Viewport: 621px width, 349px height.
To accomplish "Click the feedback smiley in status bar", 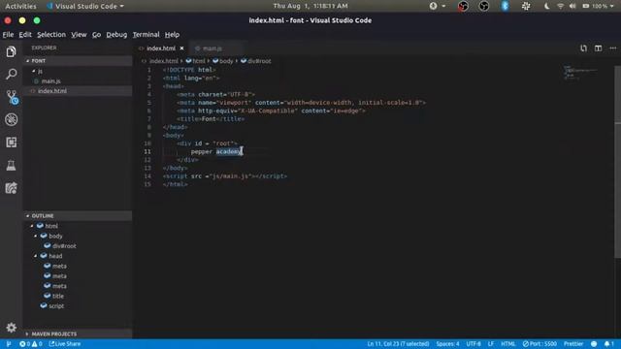I will pyautogui.click(x=594, y=344).
